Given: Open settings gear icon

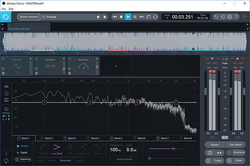Looking at the screenshot, I should 229,17.
